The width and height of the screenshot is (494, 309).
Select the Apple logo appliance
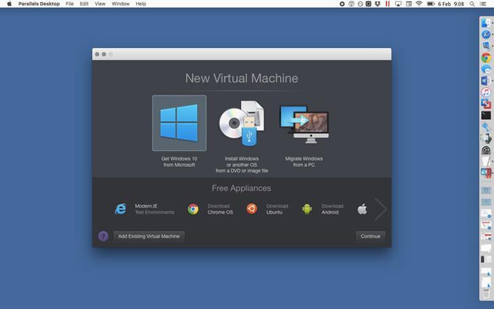coord(362,209)
